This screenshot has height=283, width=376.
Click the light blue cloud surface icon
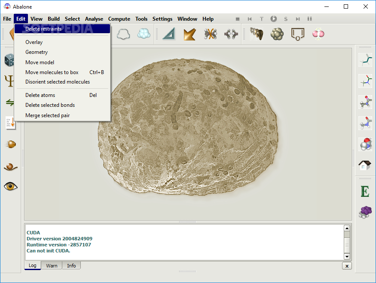point(144,34)
